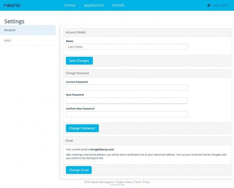
Task: Open the appliances page
Action: click(94, 5)
